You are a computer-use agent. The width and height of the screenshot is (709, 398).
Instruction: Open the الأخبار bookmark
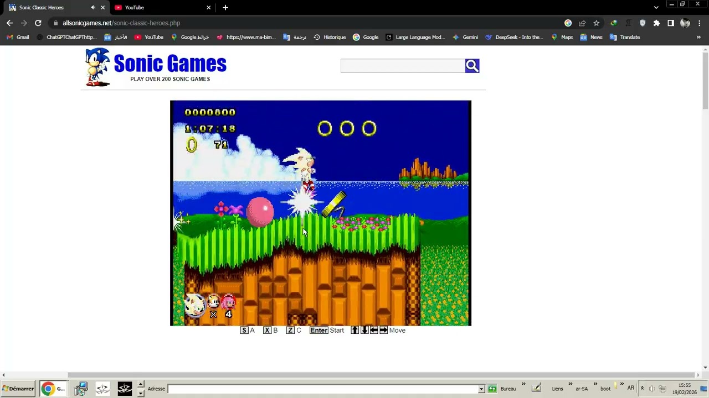[116, 37]
